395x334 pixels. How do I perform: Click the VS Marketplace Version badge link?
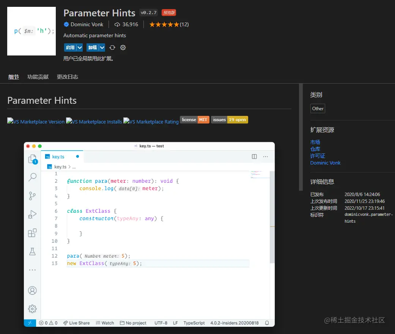[x=36, y=121]
